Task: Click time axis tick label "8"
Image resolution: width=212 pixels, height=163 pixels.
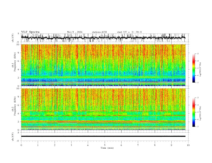Action: (155, 145)
